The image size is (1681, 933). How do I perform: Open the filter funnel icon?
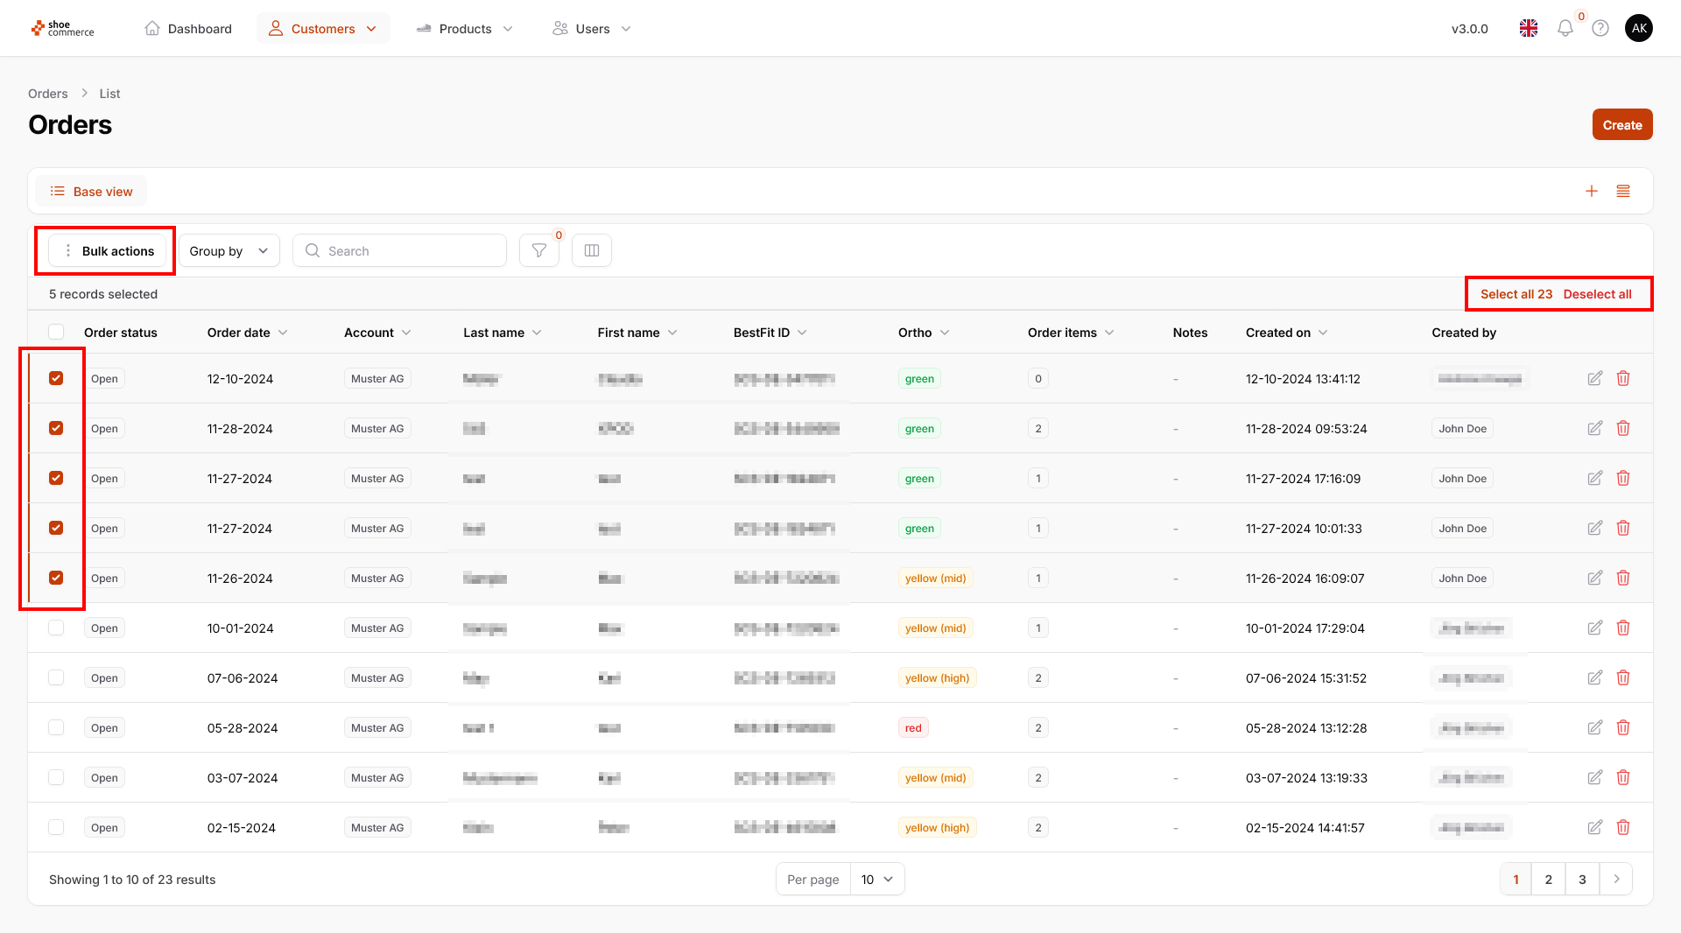[x=538, y=251]
